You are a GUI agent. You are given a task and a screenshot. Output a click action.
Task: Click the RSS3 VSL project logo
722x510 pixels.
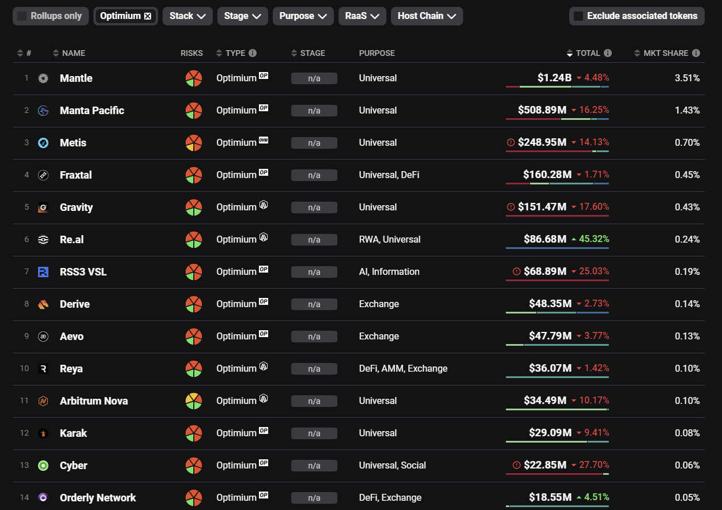click(43, 272)
